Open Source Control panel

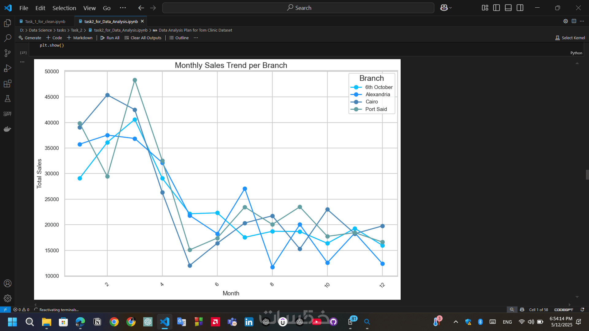coord(7,53)
